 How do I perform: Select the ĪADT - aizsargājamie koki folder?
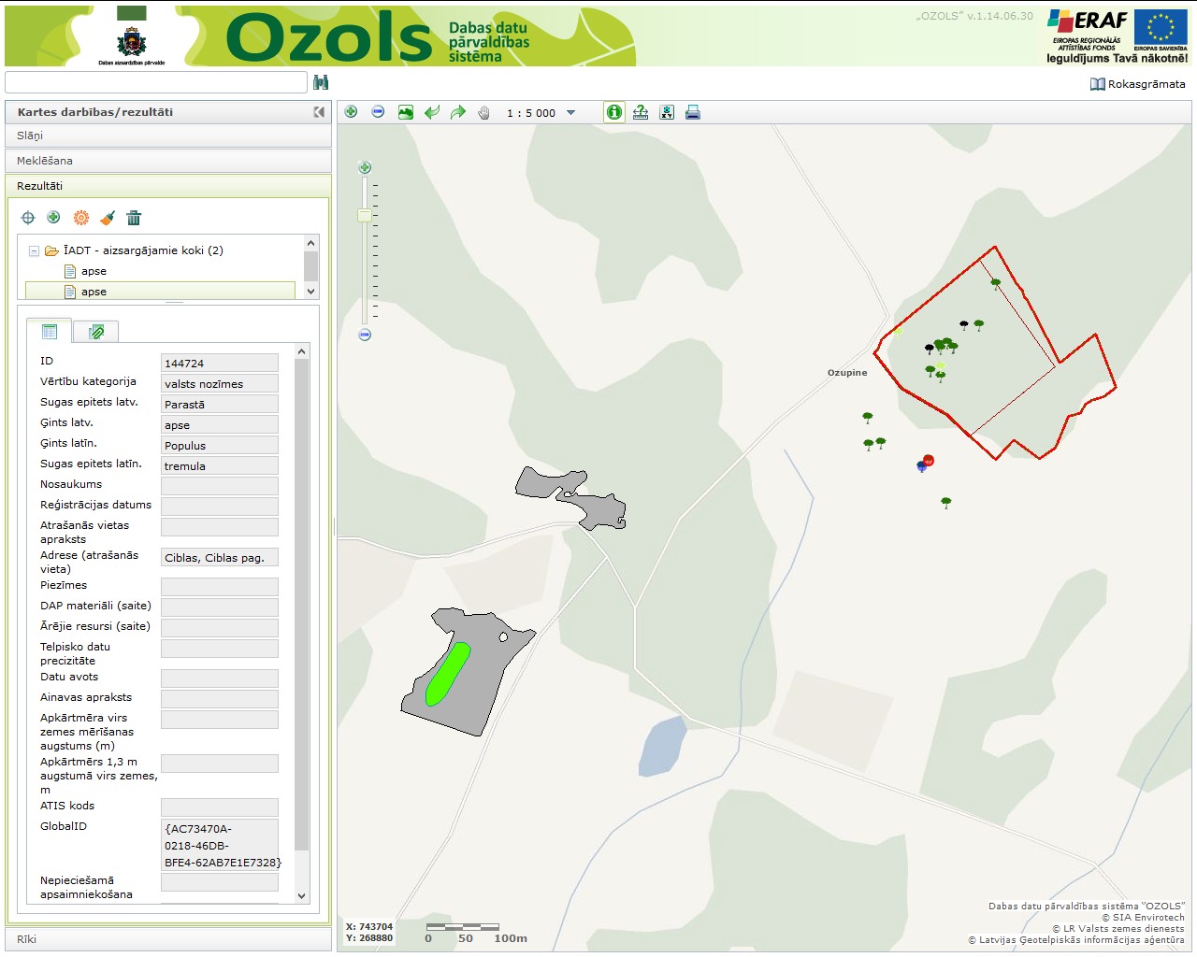(143, 250)
